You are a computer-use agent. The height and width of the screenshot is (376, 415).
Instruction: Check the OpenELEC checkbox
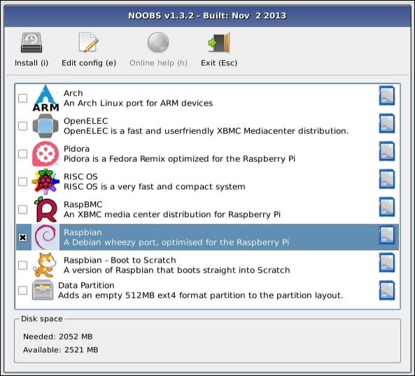pyautogui.click(x=23, y=126)
